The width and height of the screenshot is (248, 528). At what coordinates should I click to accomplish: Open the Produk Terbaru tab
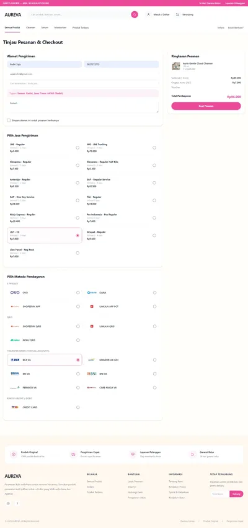[81, 28]
